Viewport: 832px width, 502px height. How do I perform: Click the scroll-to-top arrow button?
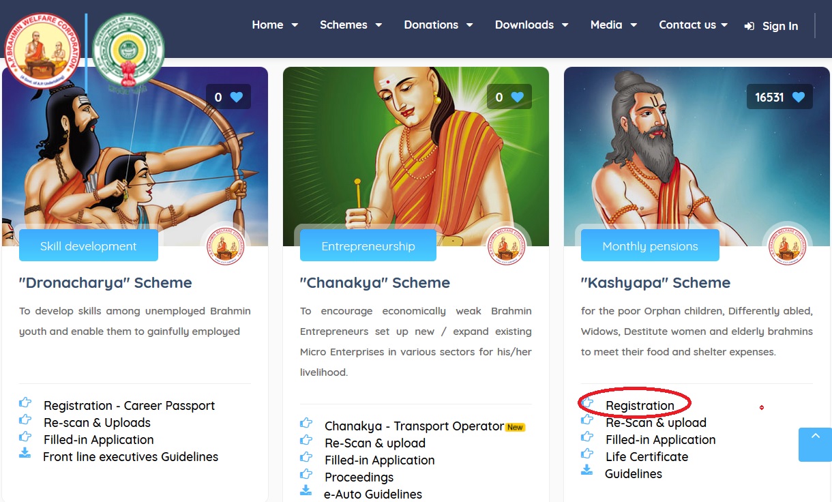tap(815, 445)
